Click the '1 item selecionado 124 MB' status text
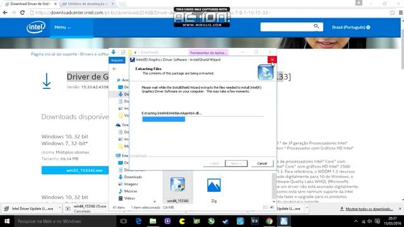Image resolution: width=404 pixels, height=227 pixels. point(152,207)
